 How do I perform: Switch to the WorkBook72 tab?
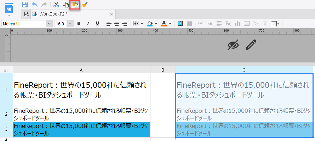[x=53, y=14]
